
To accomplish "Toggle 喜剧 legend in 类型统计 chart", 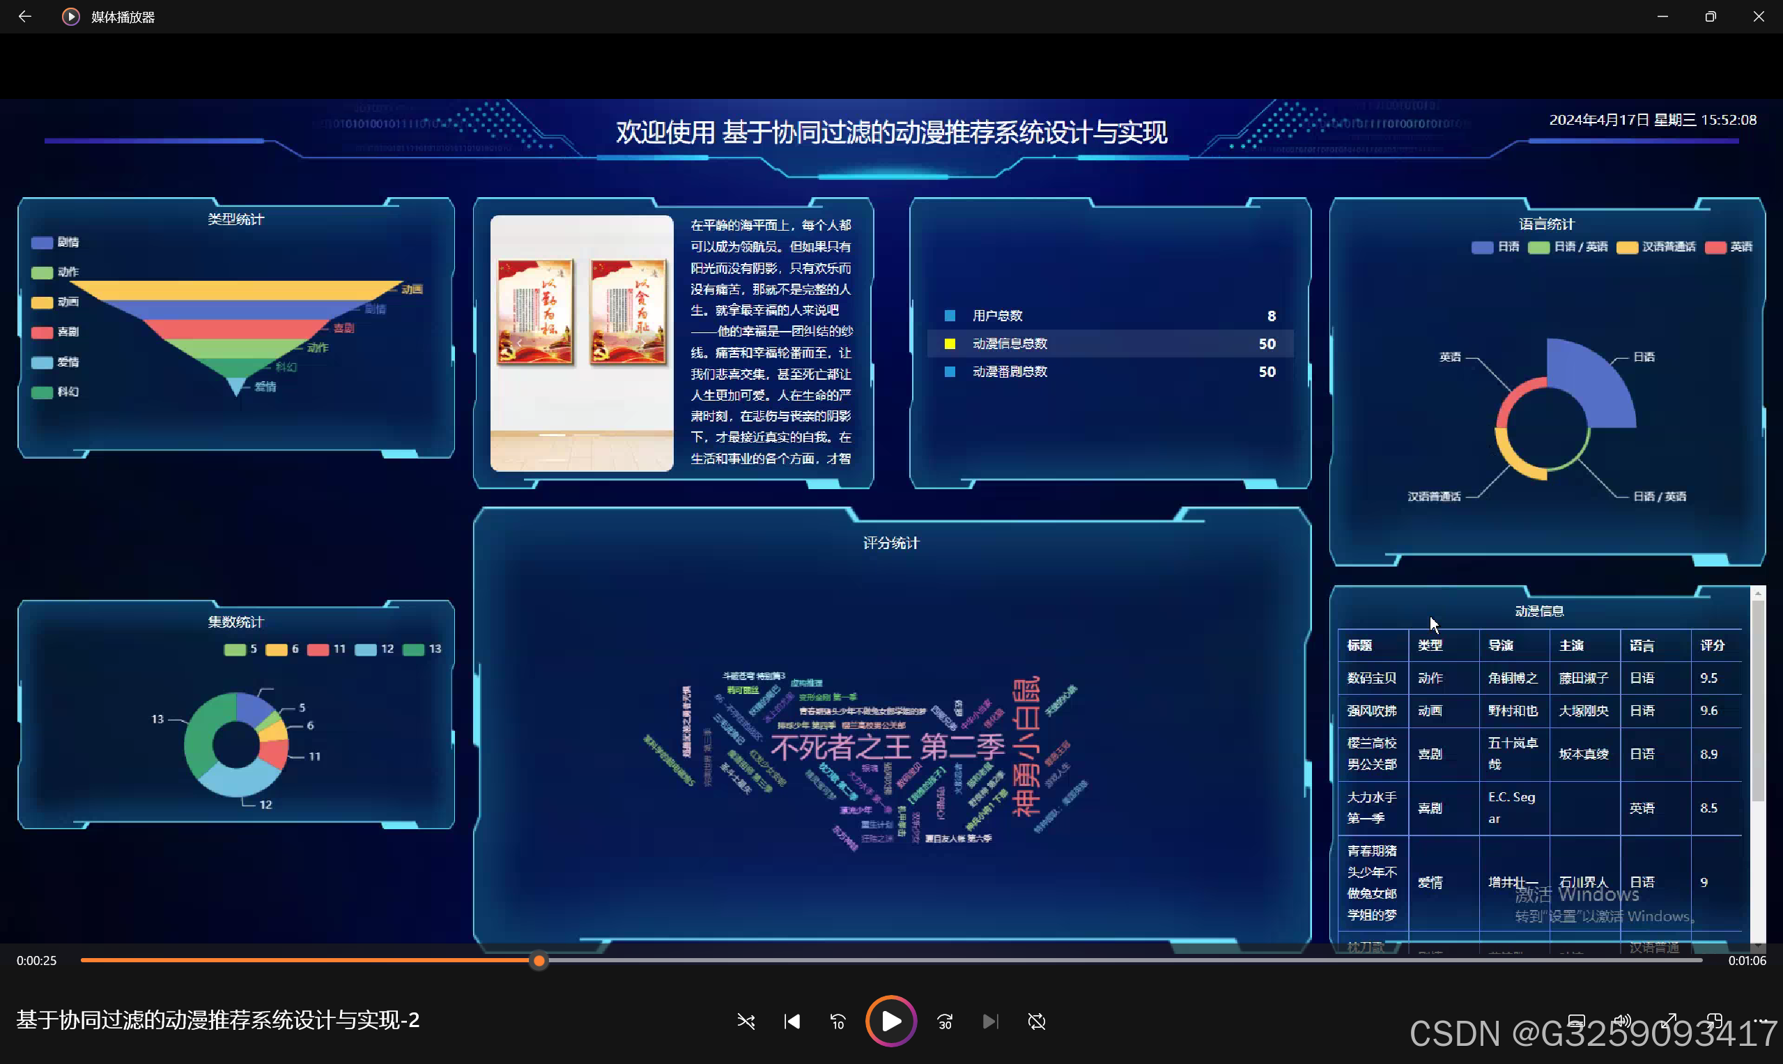I will [55, 332].
